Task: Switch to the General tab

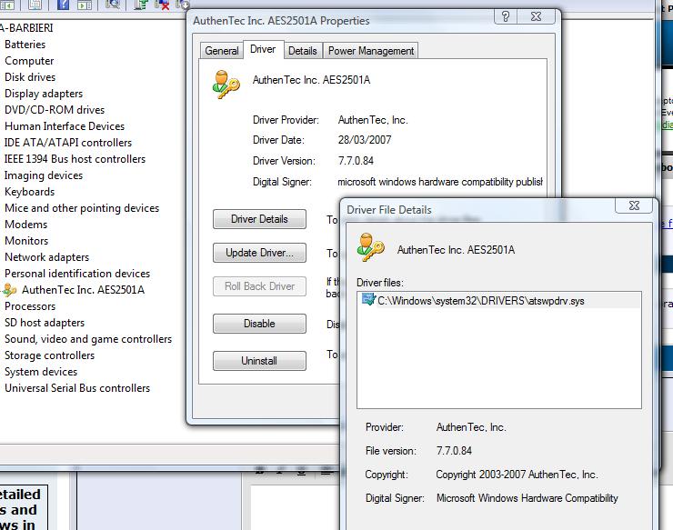Action: coord(222,51)
